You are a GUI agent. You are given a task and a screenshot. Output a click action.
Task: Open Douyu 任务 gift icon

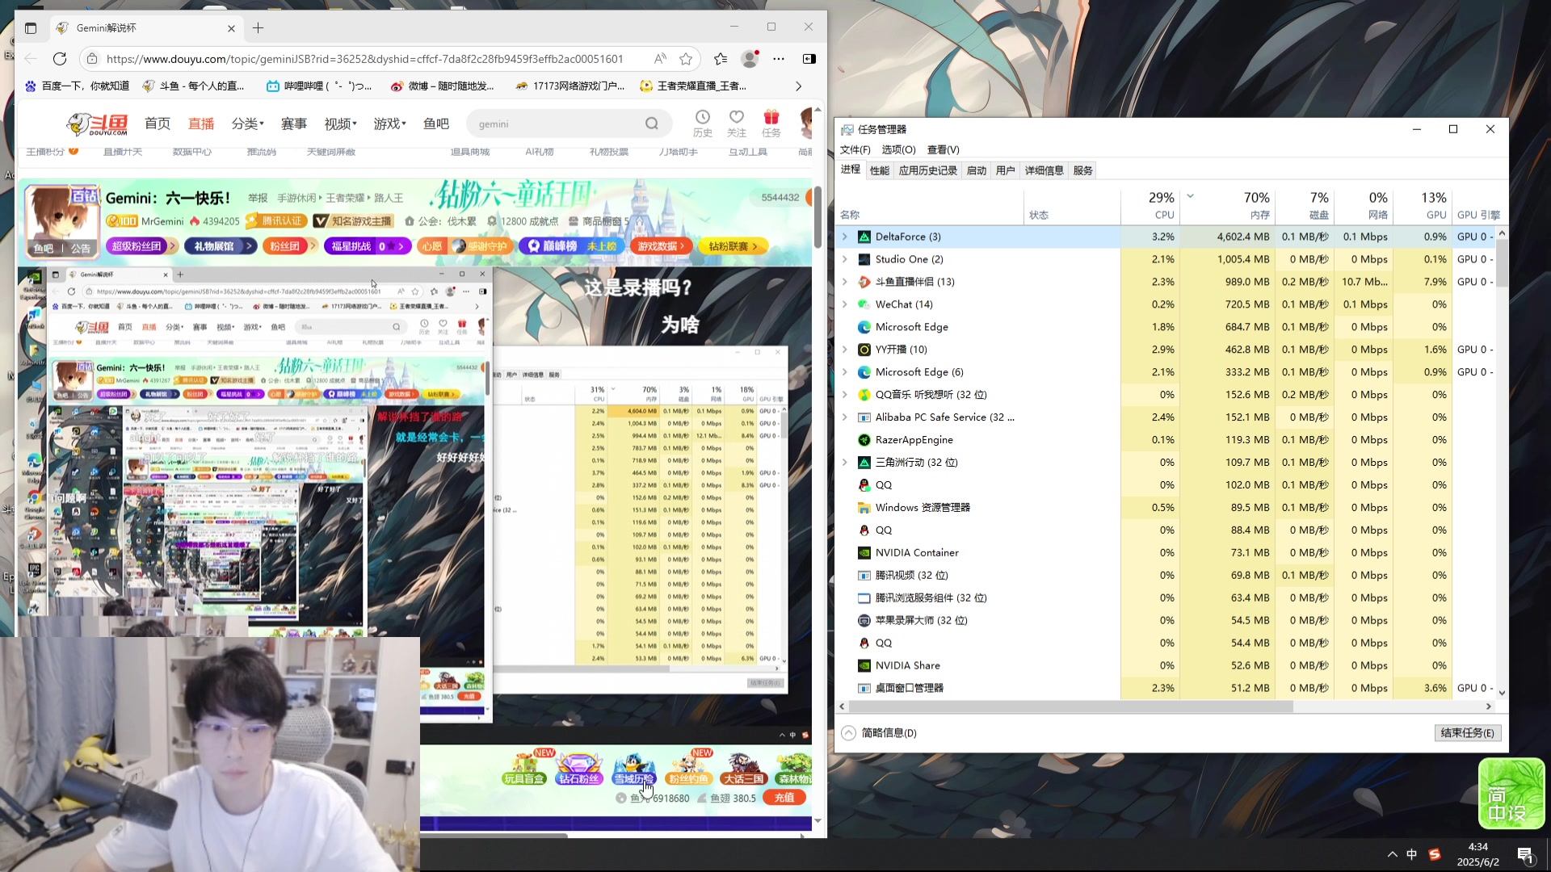(x=771, y=124)
